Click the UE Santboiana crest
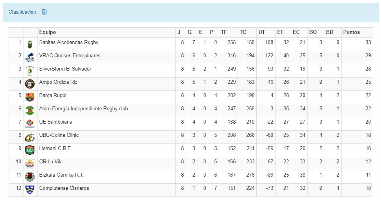381x200 pixels. (30, 124)
